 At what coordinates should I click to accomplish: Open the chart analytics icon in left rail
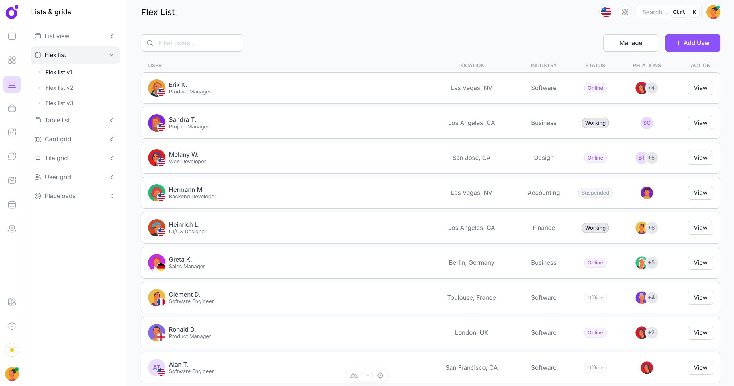[x=12, y=132]
